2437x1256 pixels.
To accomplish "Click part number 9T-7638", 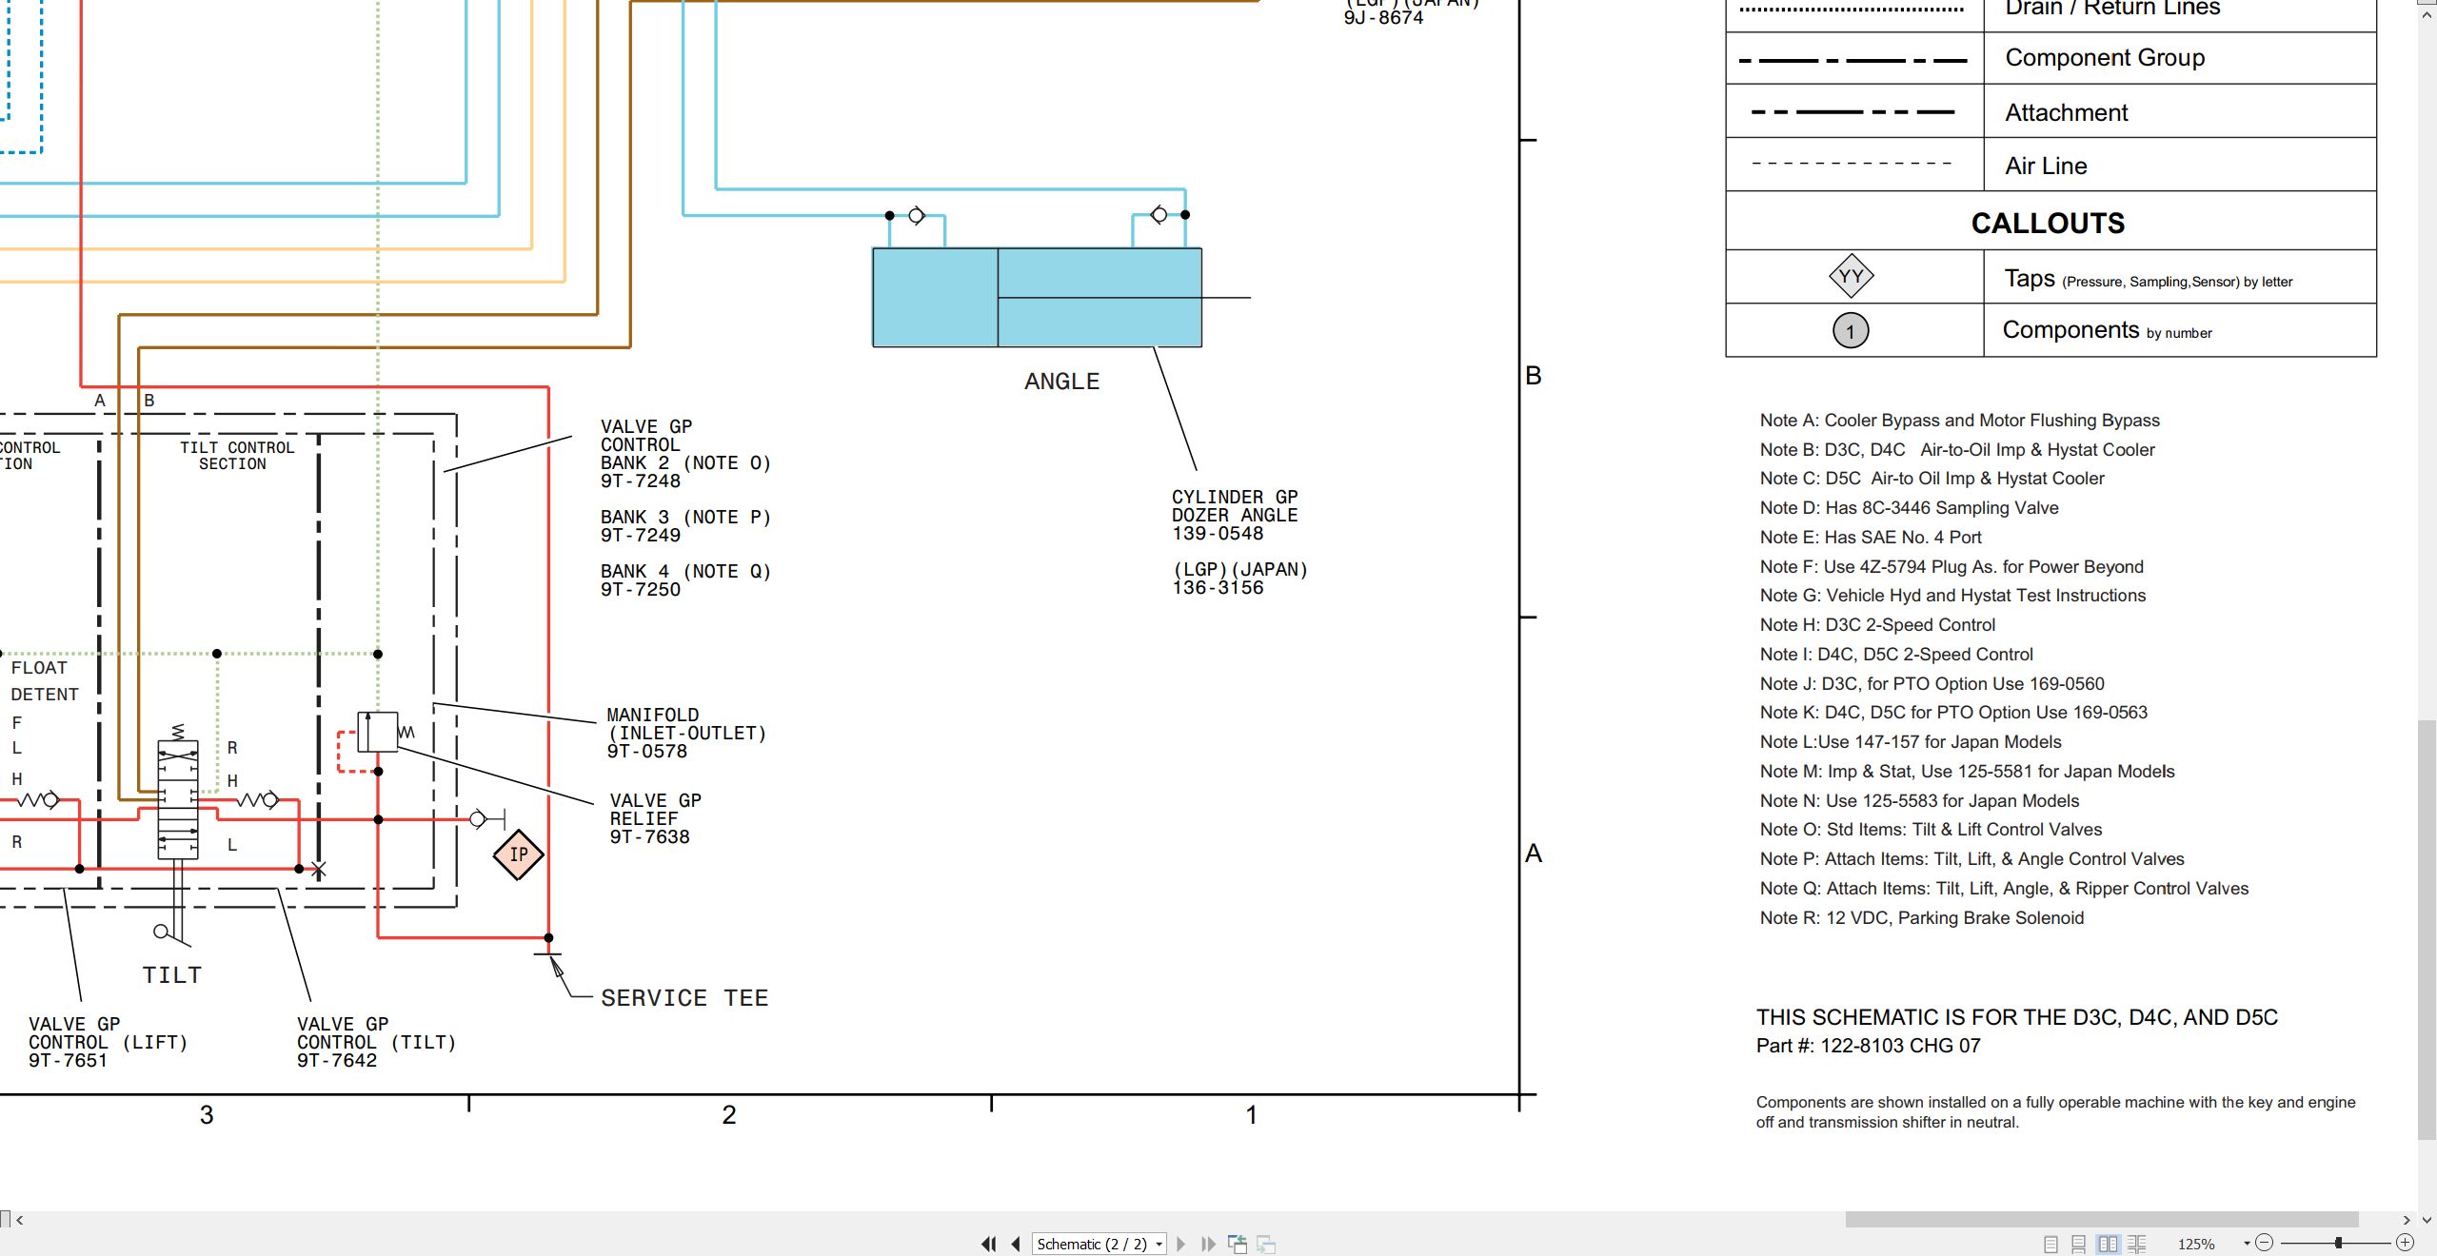I will [650, 837].
